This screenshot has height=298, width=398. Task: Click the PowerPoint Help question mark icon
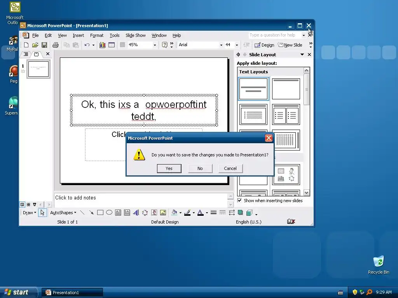pos(164,45)
